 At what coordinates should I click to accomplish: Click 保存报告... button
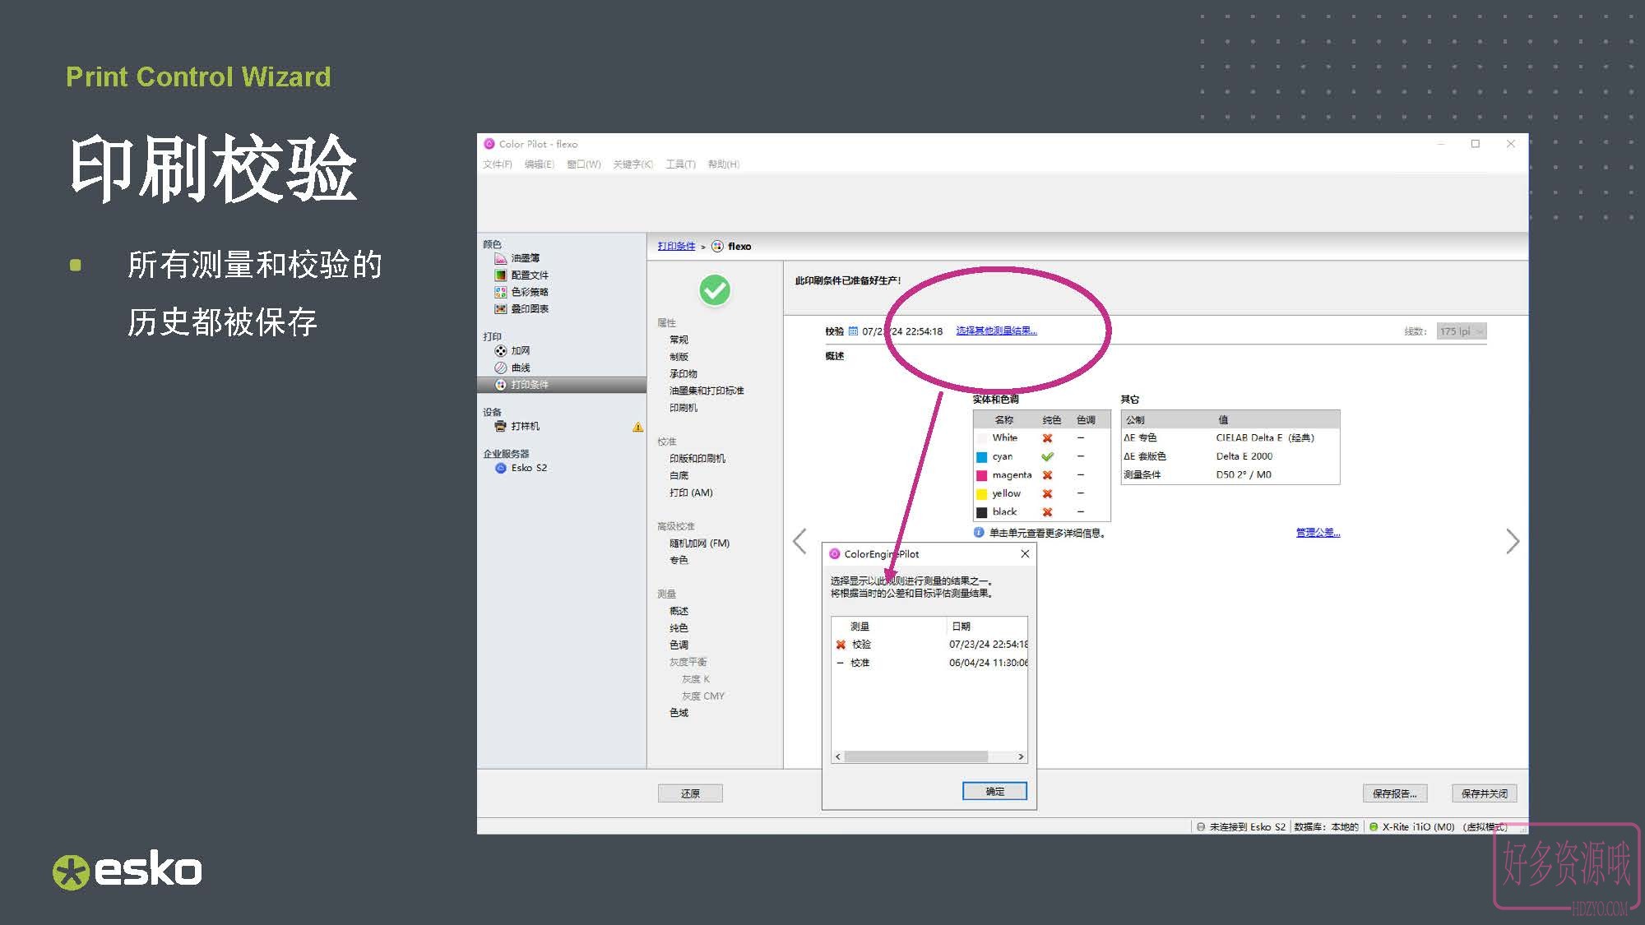tap(1395, 793)
